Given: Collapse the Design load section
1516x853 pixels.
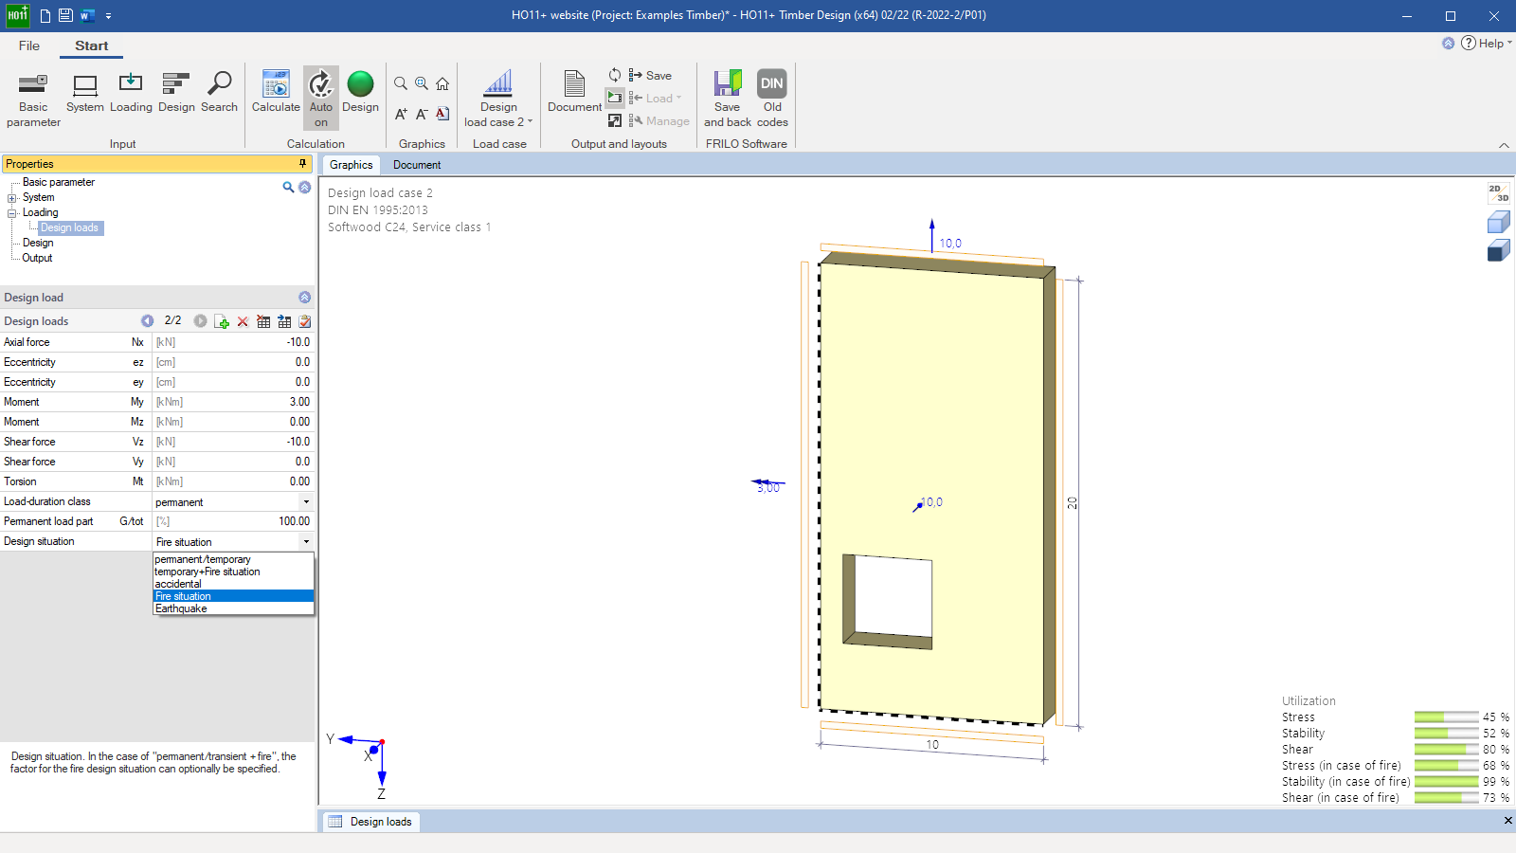Looking at the screenshot, I should tap(305, 298).
